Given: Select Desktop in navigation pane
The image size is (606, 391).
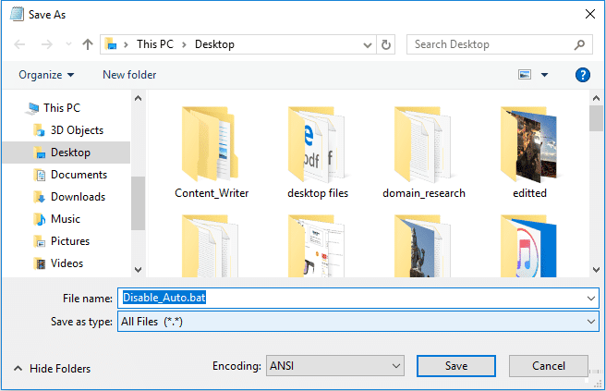Looking at the screenshot, I should (x=70, y=153).
